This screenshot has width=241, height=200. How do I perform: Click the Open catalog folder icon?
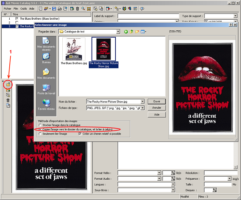coord(46,9)
